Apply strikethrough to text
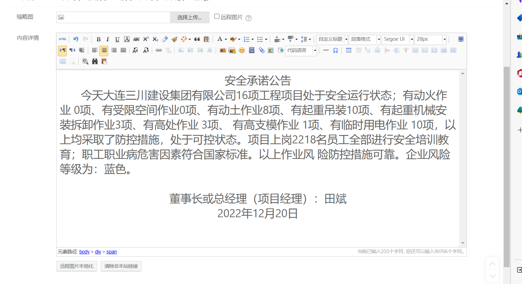 click(x=136, y=39)
